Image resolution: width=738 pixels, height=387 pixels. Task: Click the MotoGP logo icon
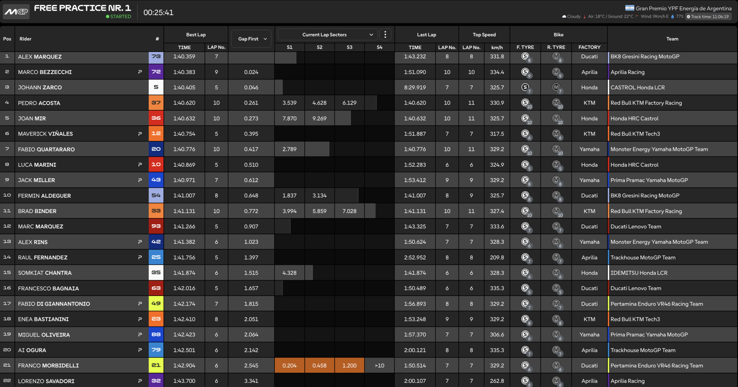(x=16, y=12)
